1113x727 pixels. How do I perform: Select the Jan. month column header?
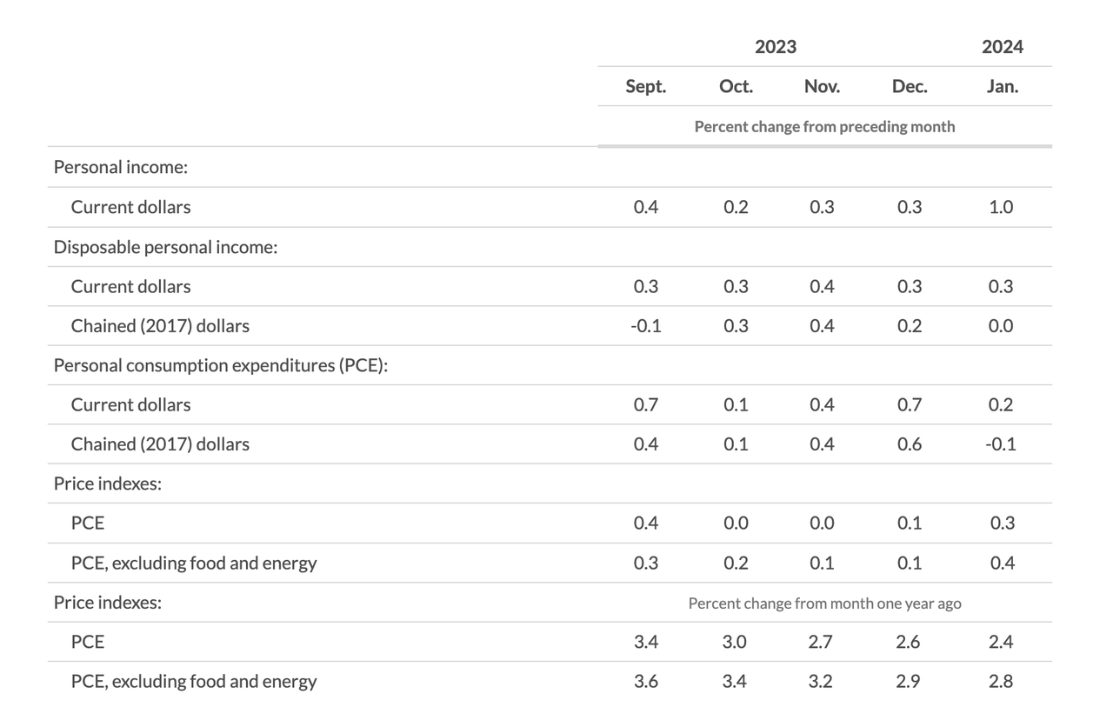coord(1002,87)
